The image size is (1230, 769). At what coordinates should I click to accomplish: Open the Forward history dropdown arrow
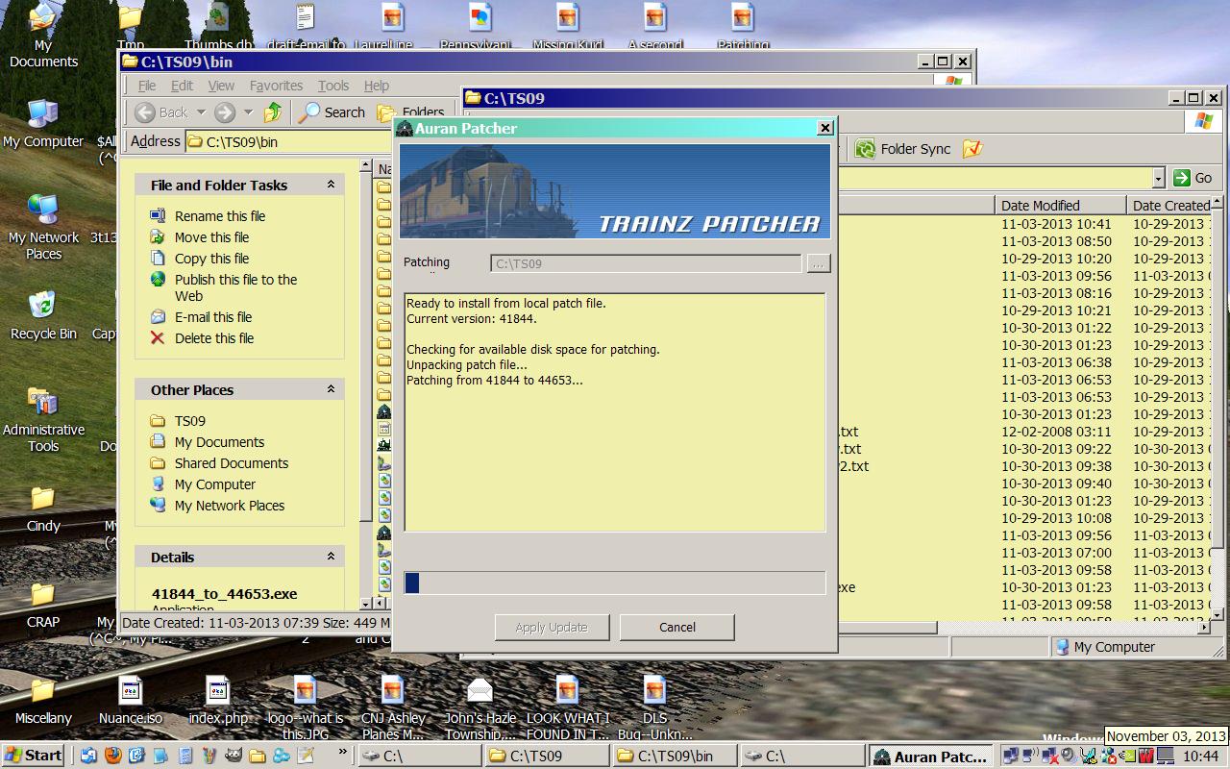pos(248,112)
